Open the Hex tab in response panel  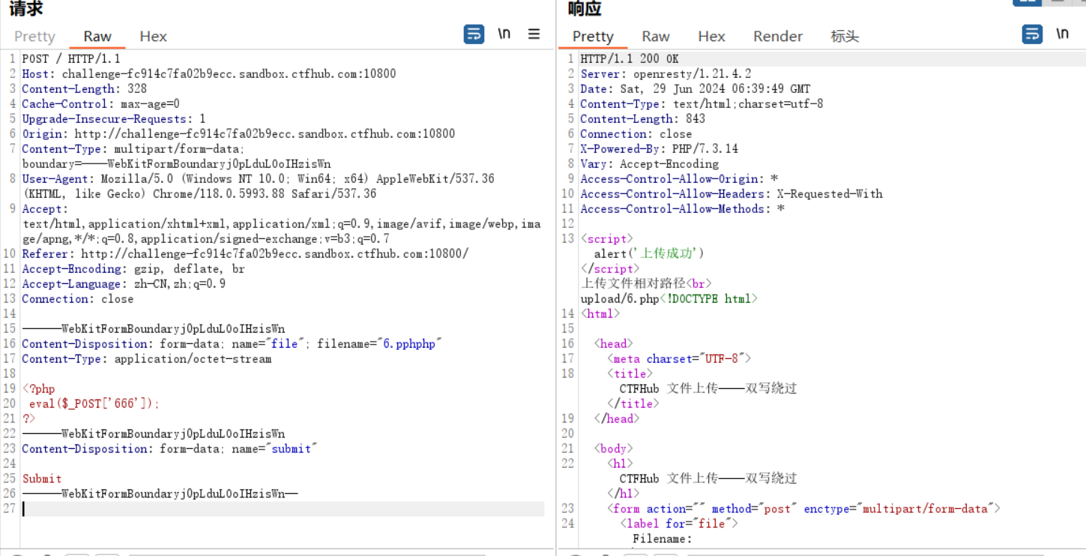coord(711,36)
